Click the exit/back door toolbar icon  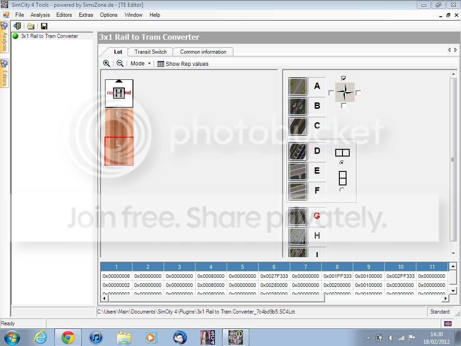tap(17, 26)
